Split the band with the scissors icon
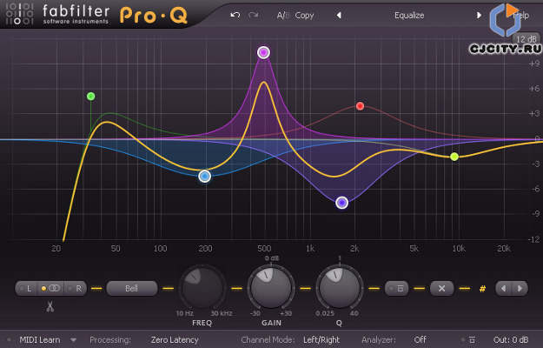 [50, 307]
